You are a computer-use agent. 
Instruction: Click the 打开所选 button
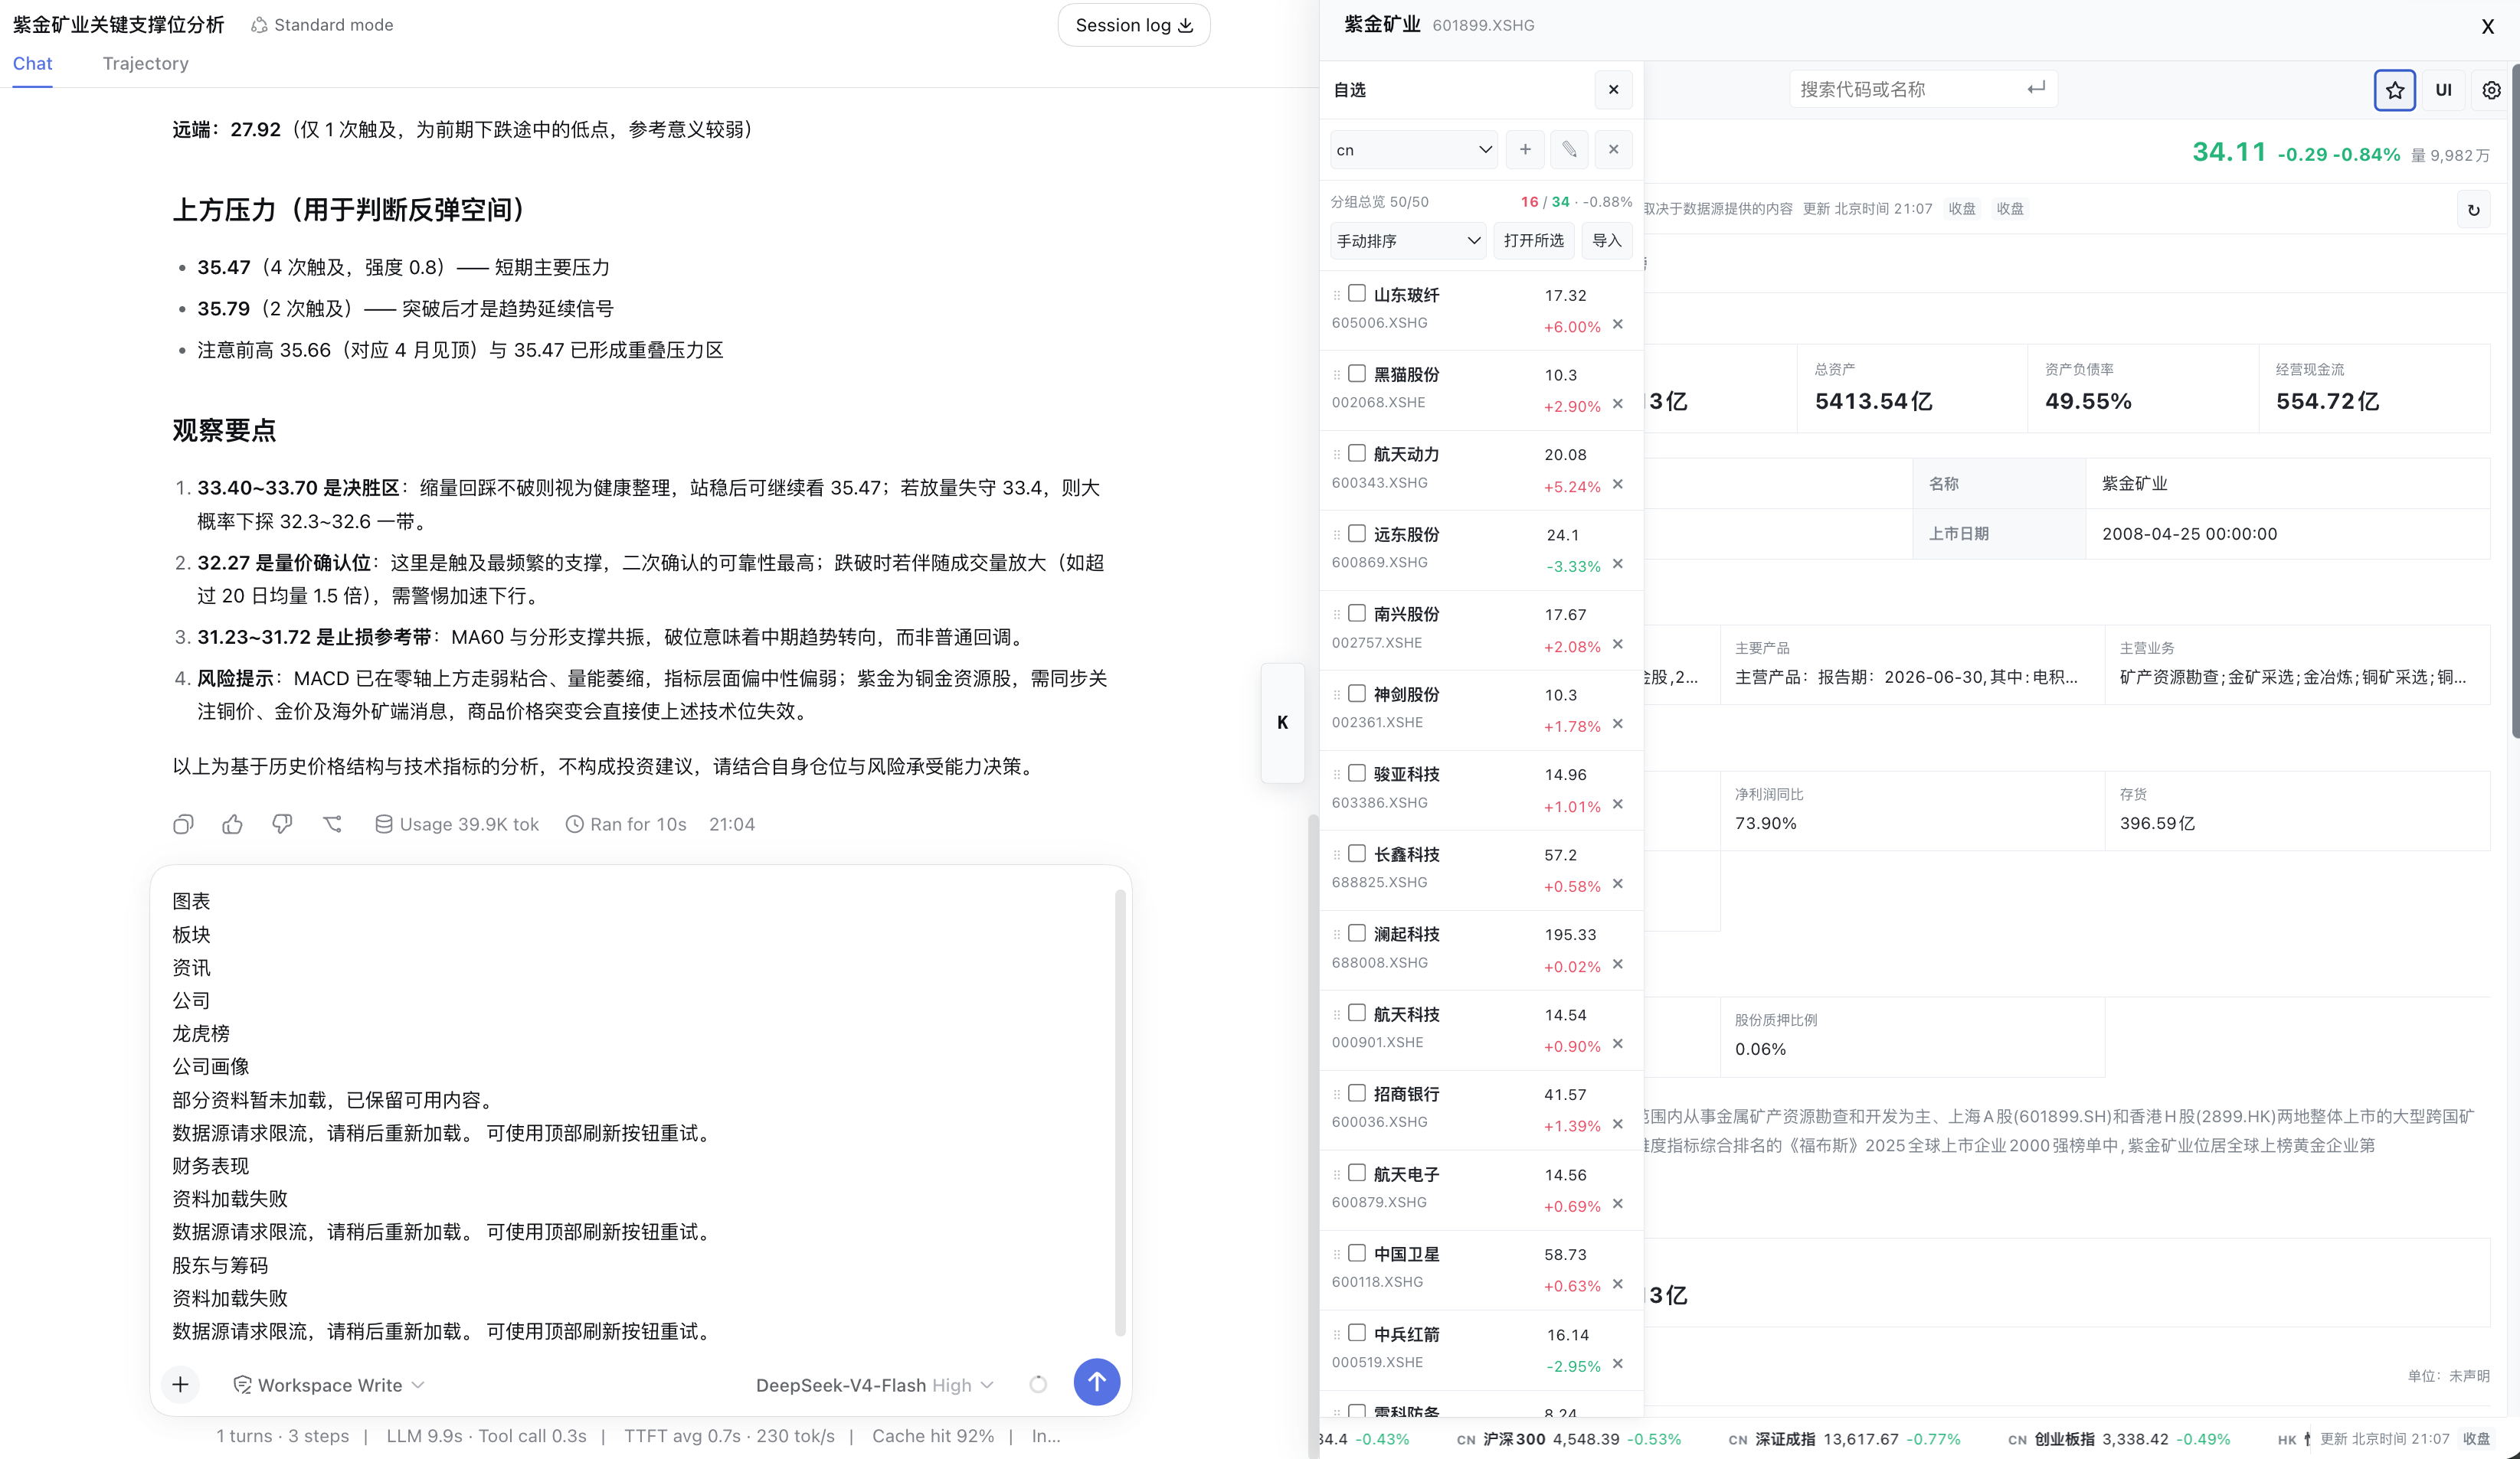pos(1533,241)
